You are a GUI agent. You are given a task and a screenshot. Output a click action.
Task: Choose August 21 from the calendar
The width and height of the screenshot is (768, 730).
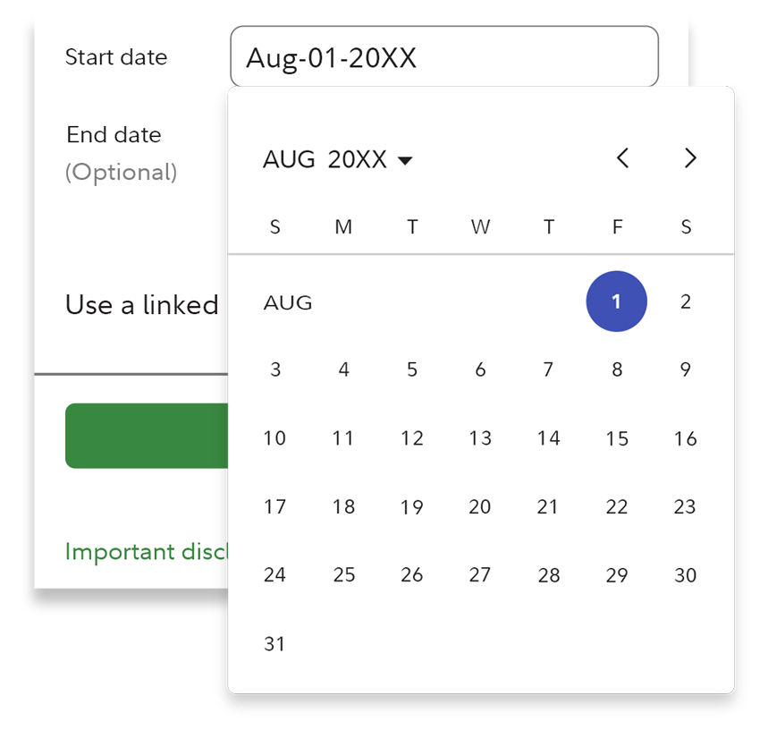coord(548,507)
